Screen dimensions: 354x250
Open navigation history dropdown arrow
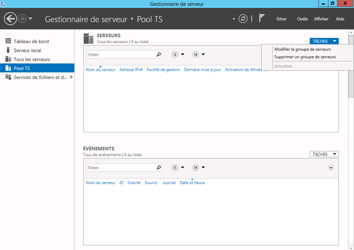click(30, 19)
